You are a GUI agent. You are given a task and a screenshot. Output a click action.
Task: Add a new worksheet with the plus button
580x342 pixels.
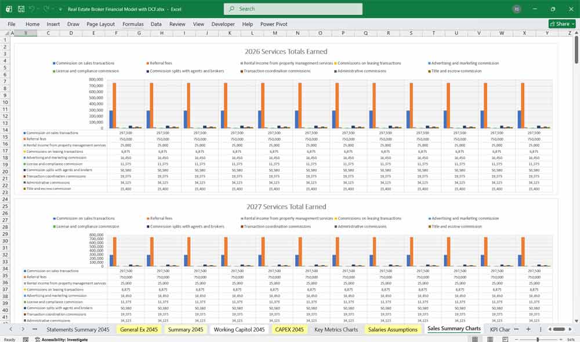tap(528, 328)
